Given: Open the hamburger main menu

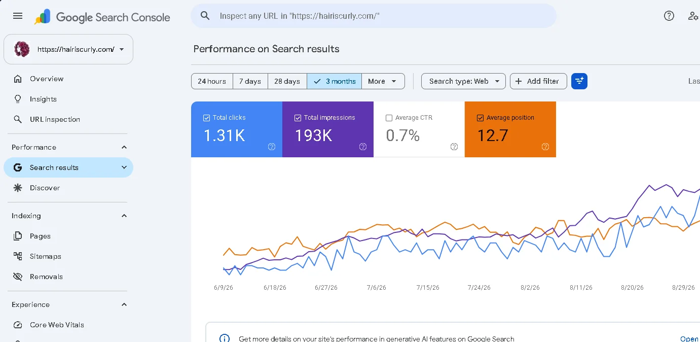Looking at the screenshot, I should 18,16.
